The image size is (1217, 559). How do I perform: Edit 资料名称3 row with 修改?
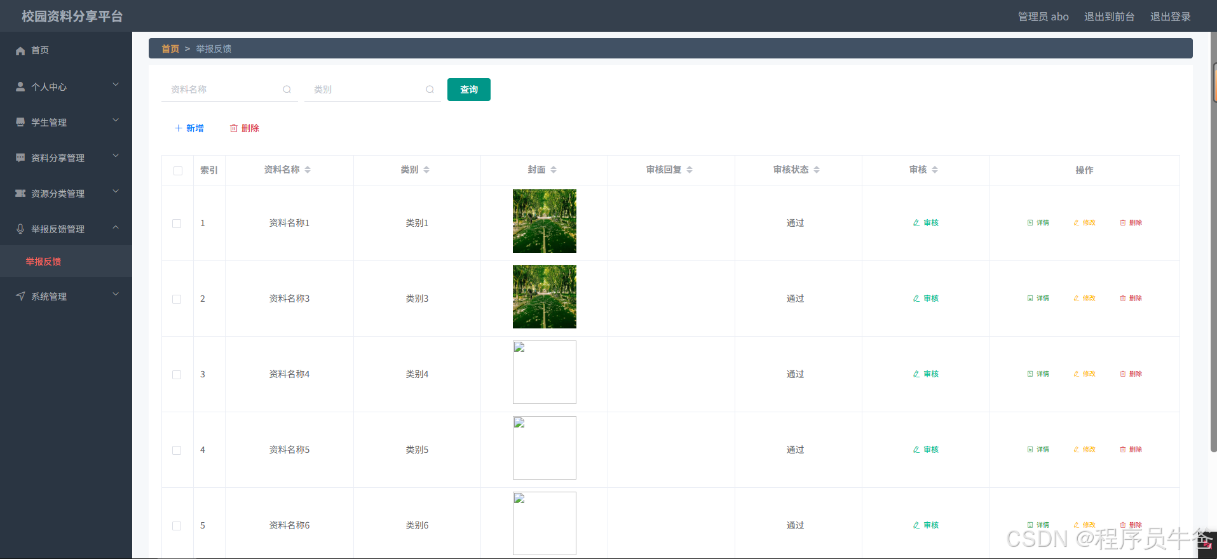tap(1084, 299)
